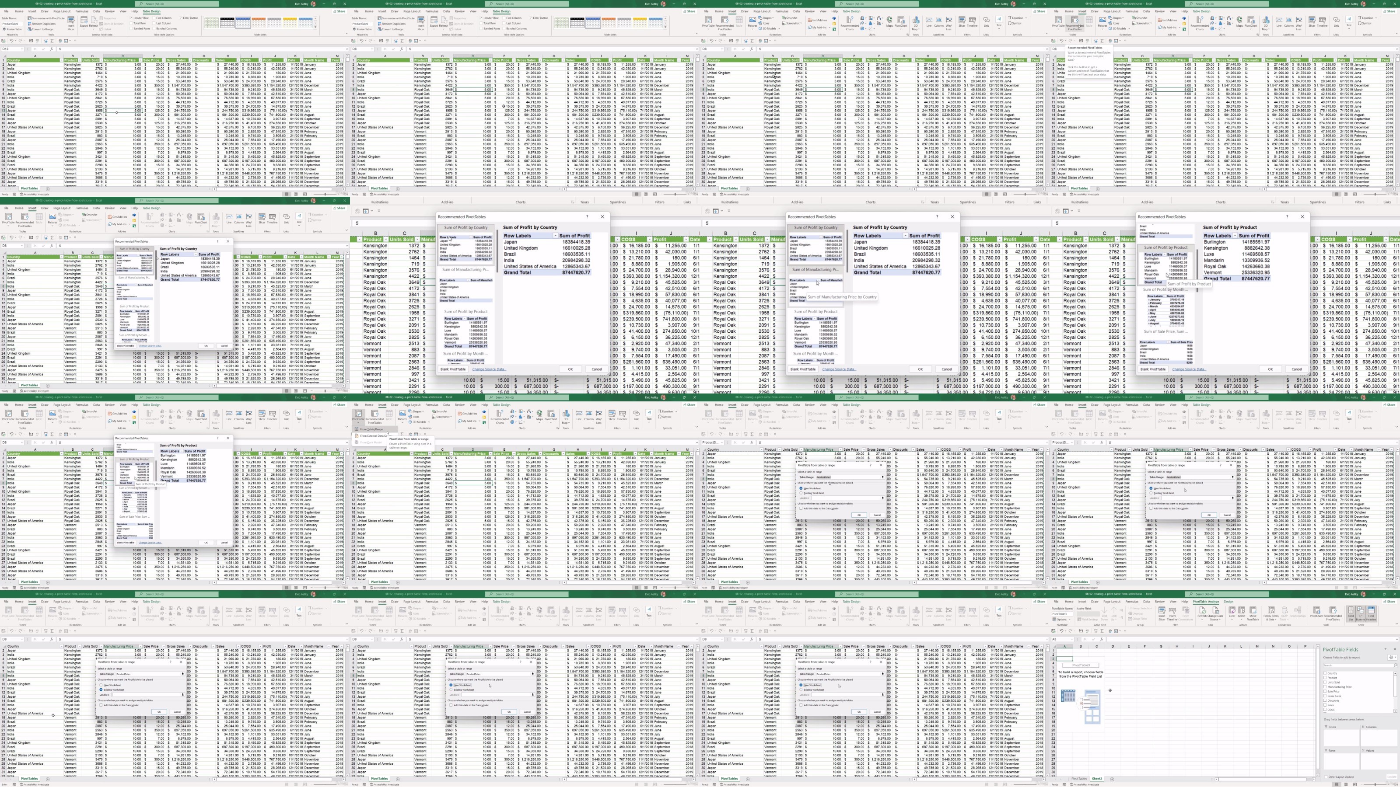Click the Refresh icon in the PivotTable Analyze ribbon
This screenshot has width=1400, height=787.
click(1202, 610)
